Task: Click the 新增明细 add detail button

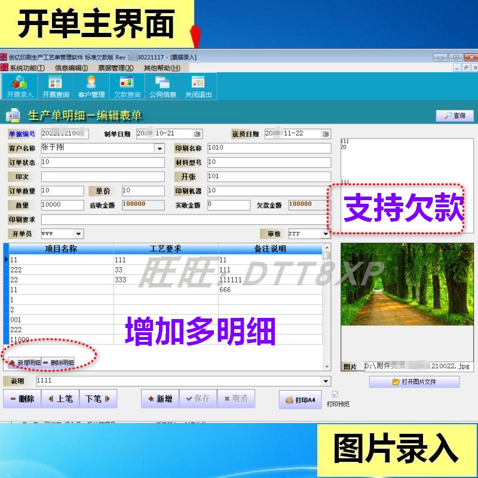Action: tap(24, 361)
